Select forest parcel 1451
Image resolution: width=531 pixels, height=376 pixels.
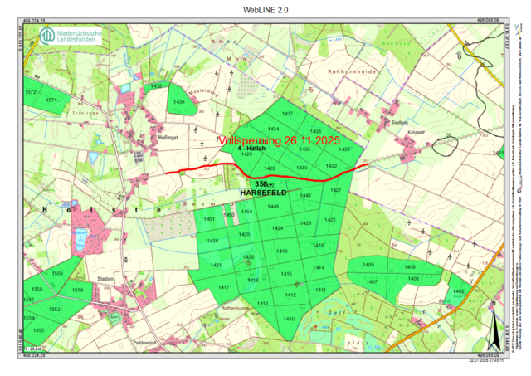click(209, 219)
